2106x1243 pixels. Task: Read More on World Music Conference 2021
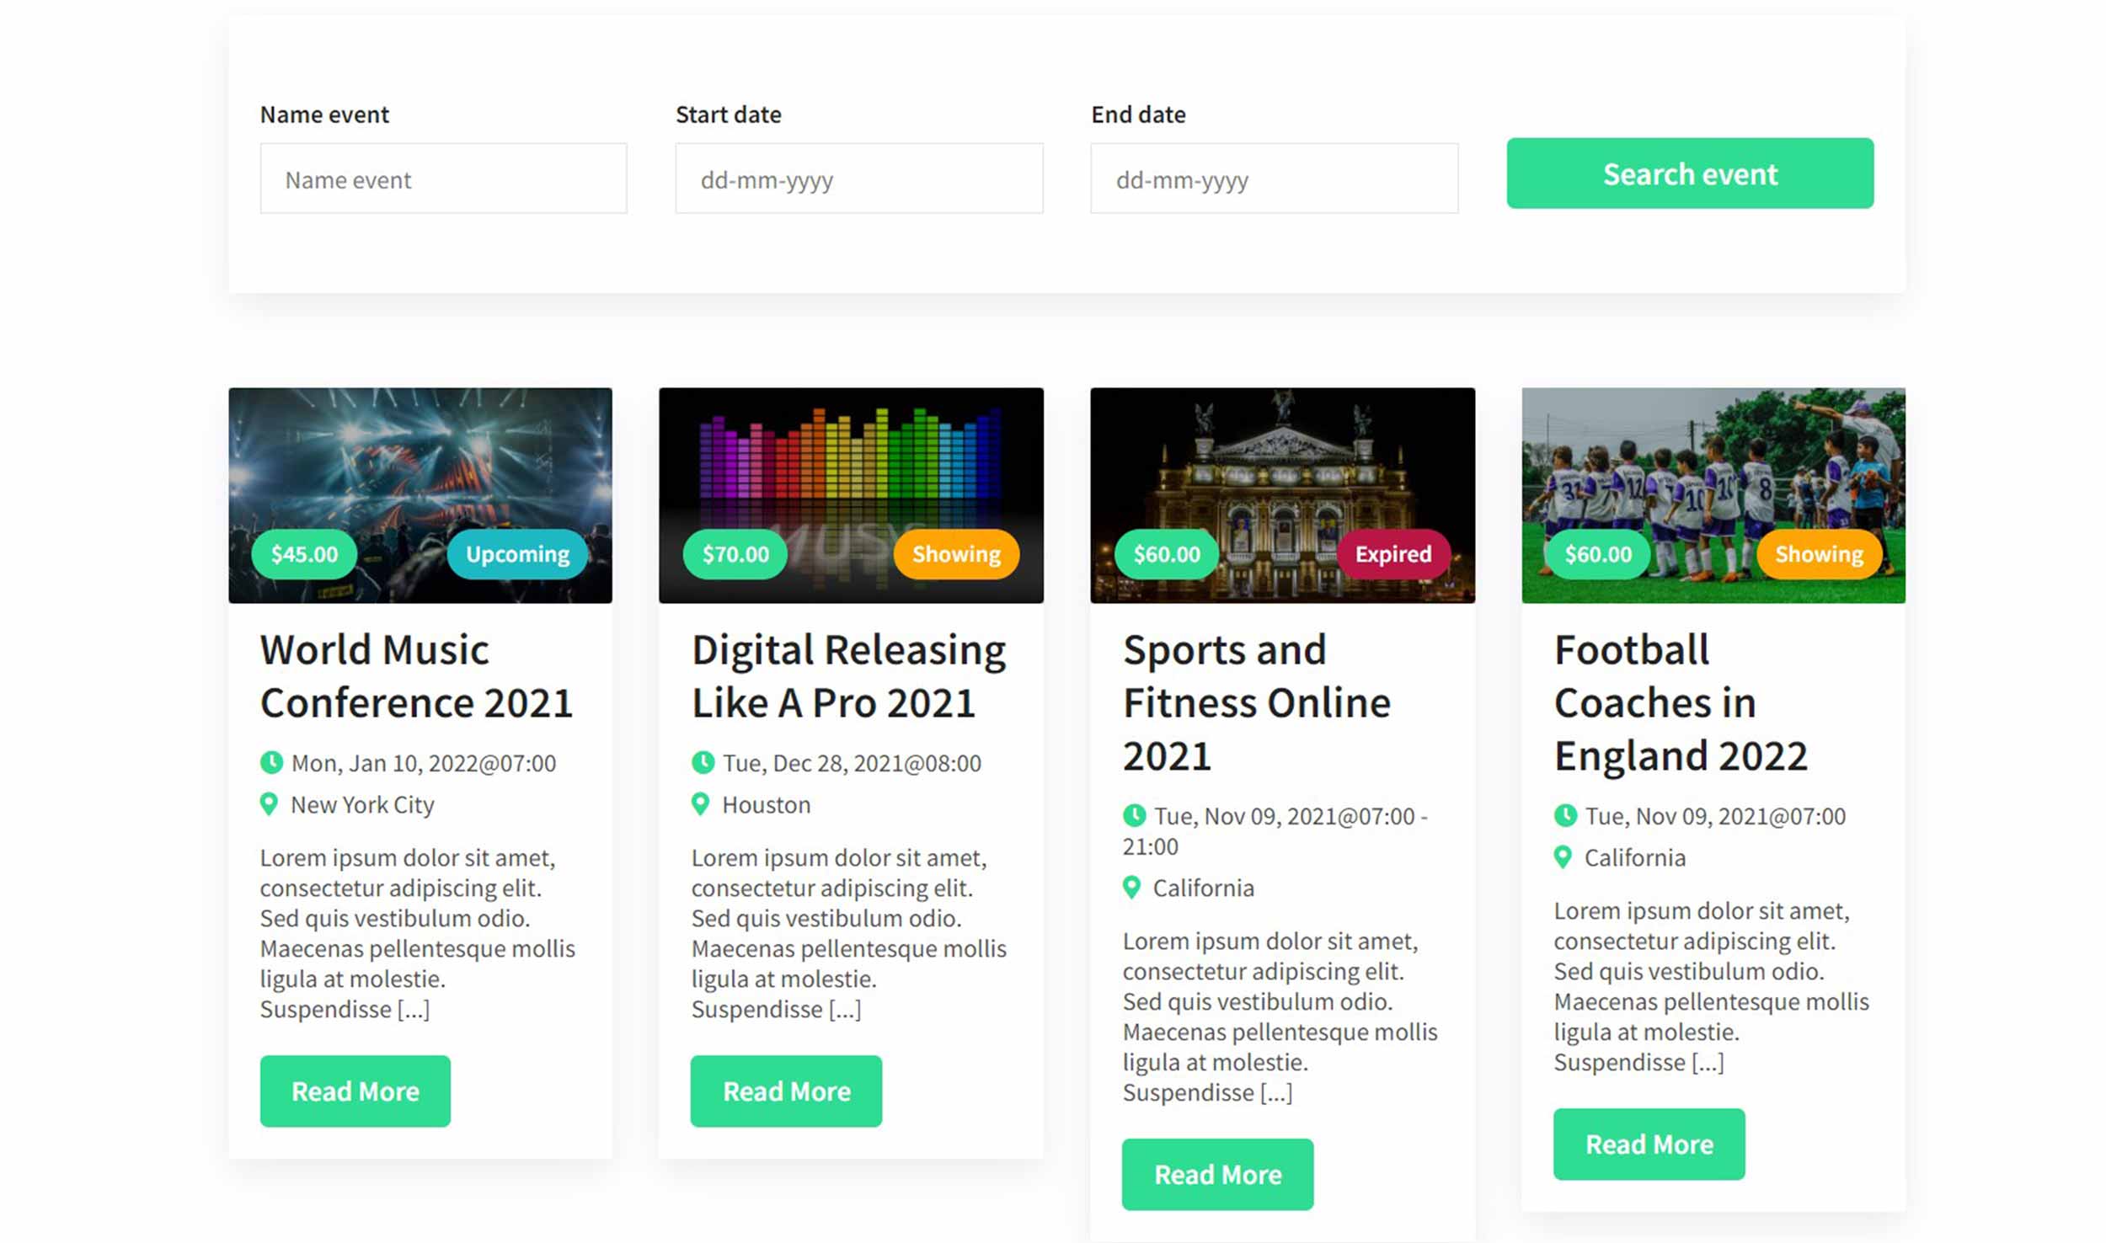click(355, 1091)
